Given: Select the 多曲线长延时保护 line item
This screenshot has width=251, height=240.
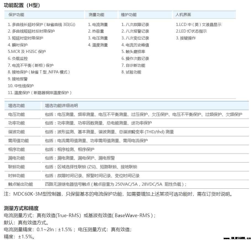Looking at the screenshot, I should click(x=42, y=25).
